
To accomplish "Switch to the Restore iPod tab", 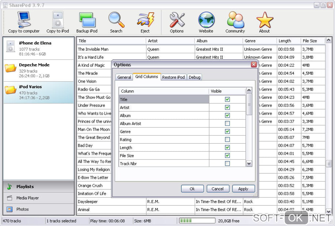I will pyautogui.click(x=174, y=77).
